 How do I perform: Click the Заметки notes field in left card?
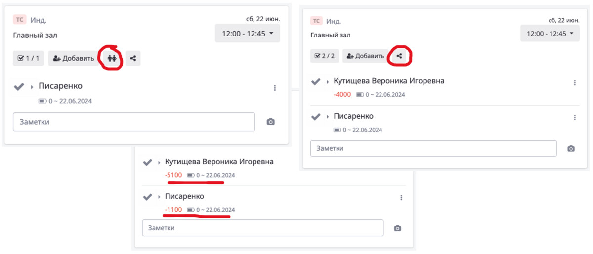(134, 122)
